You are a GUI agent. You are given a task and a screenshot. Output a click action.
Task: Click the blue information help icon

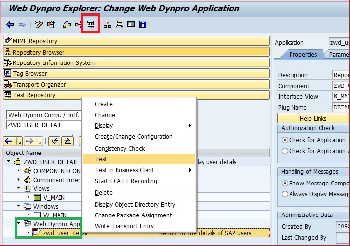(x=143, y=24)
